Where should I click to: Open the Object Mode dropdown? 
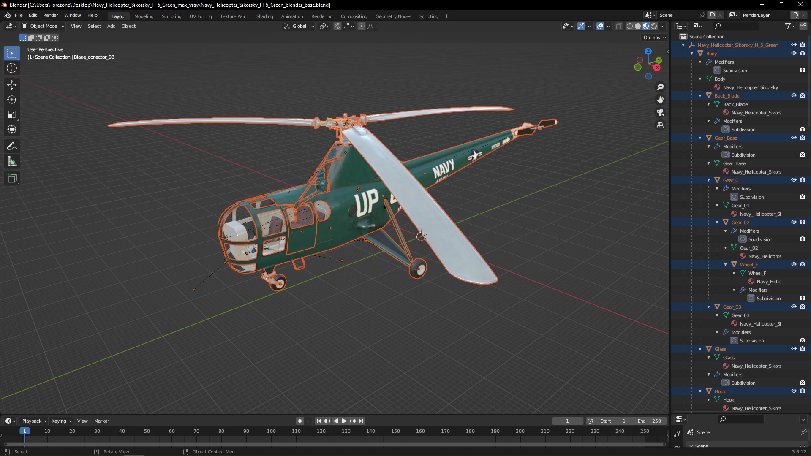[x=43, y=26]
